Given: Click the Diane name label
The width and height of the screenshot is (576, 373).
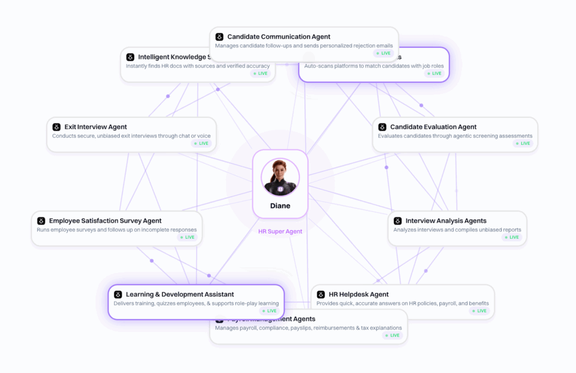Looking at the screenshot, I should (x=280, y=206).
